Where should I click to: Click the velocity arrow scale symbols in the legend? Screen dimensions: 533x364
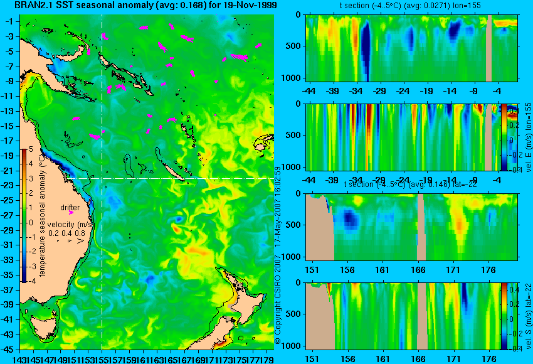pos(70,241)
